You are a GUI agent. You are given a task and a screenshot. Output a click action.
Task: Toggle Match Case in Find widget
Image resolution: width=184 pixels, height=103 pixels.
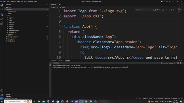pos(153,10)
